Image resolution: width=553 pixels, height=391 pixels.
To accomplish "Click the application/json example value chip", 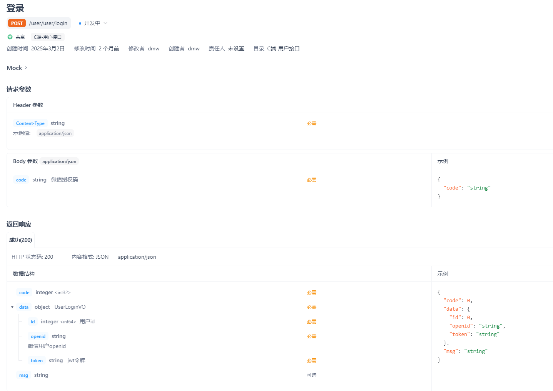I will coord(55,133).
